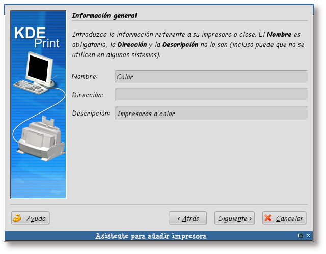Click the red X icon on Cancelar
Image resolution: width=326 pixels, height=254 pixels.
tap(268, 218)
